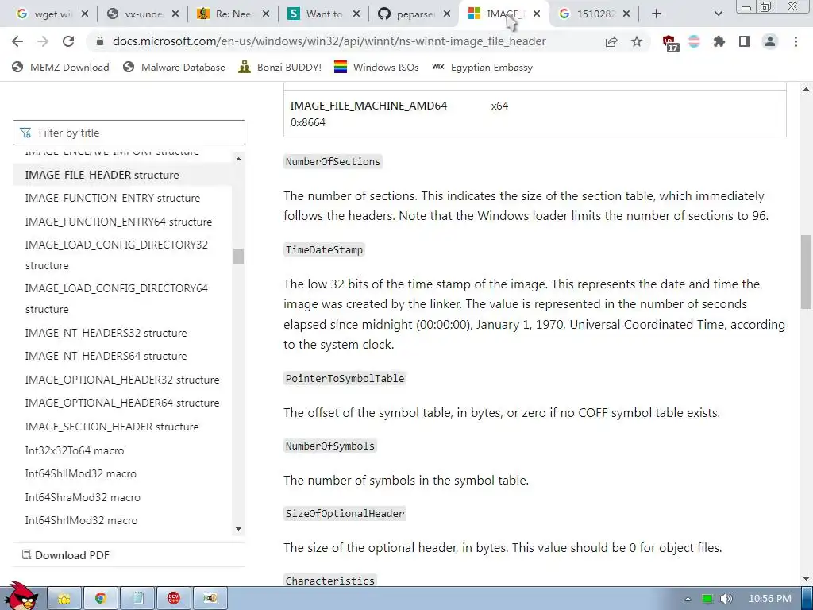Open IMAGE_LOAD_CONFIG_DIRECTORY64 structure page
The width and height of the screenshot is (813, 610).
116,299
